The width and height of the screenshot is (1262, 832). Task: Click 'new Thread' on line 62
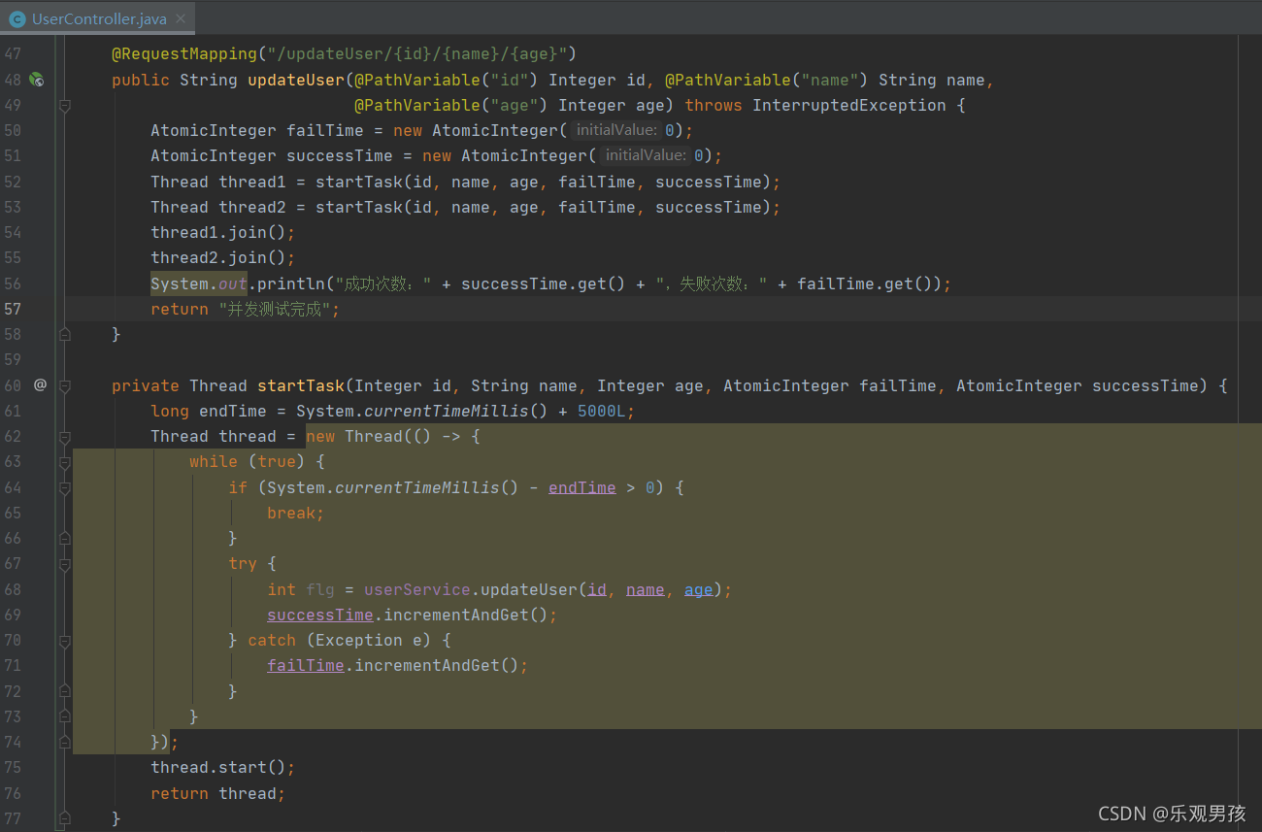[x=354, y=437]
